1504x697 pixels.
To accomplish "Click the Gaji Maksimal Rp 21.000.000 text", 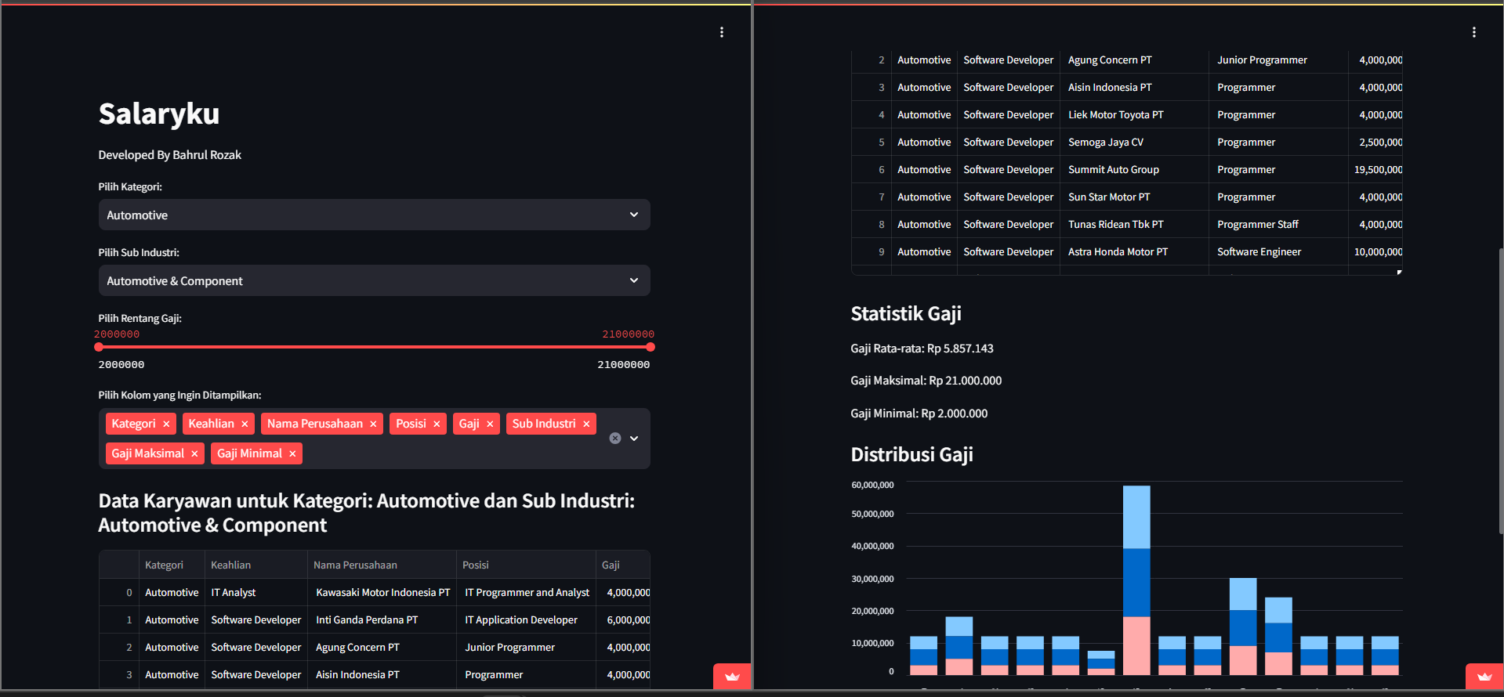I will pyautogui.click(x=926, y=381).
